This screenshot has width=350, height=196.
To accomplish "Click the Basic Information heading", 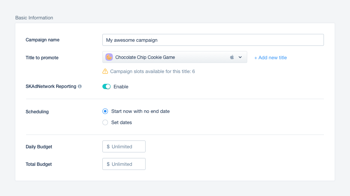I will [x=34, y=18].
